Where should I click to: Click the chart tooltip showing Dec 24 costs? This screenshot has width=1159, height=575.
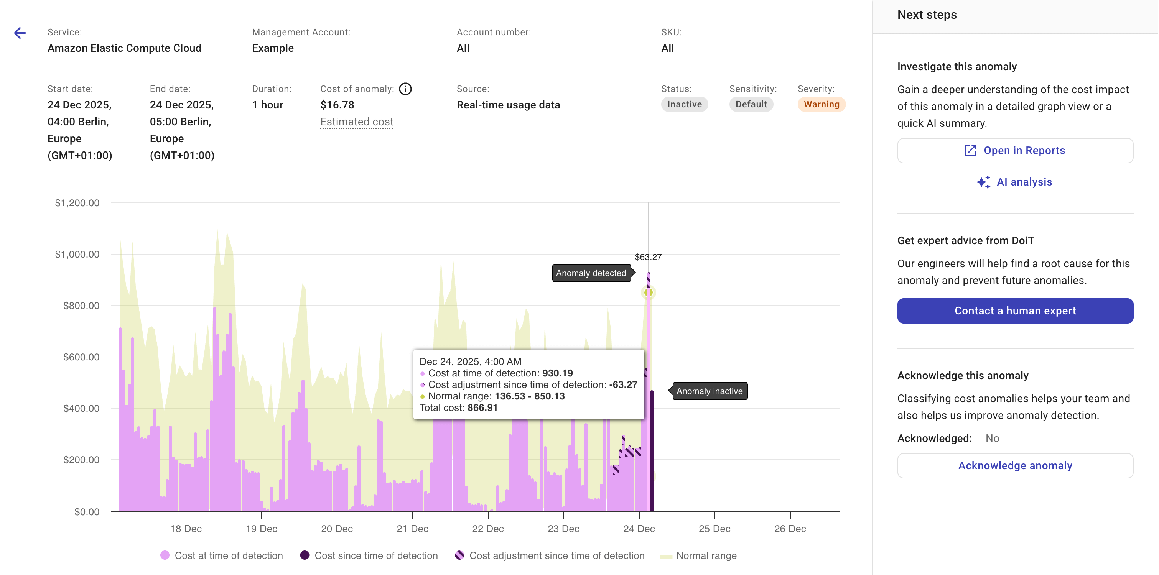click(x=527, y=384)
